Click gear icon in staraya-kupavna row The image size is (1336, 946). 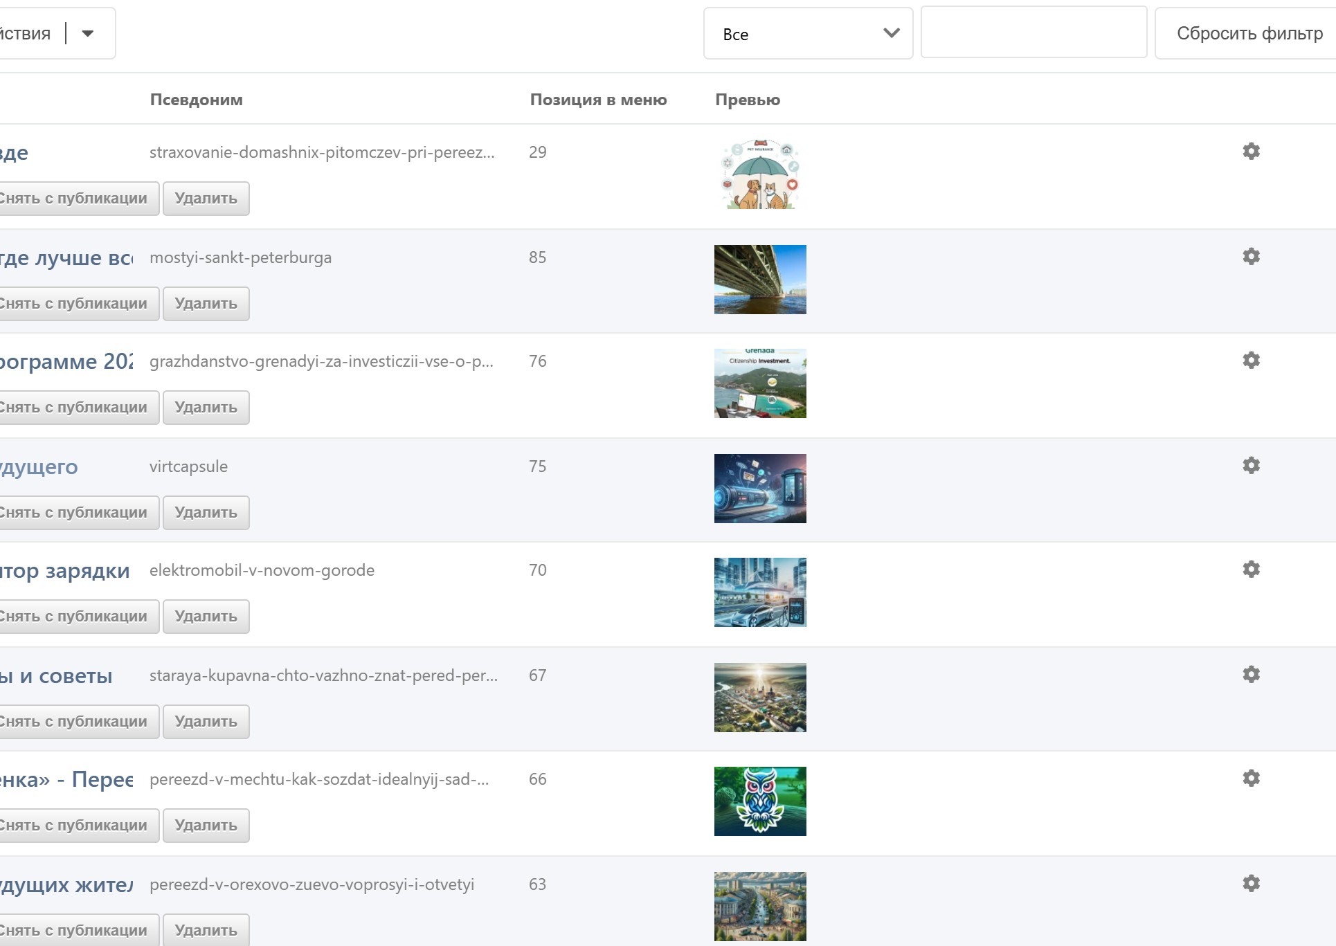[x=1251, y=674]
